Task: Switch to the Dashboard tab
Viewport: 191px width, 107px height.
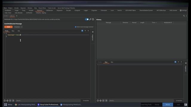Action: 8,10
